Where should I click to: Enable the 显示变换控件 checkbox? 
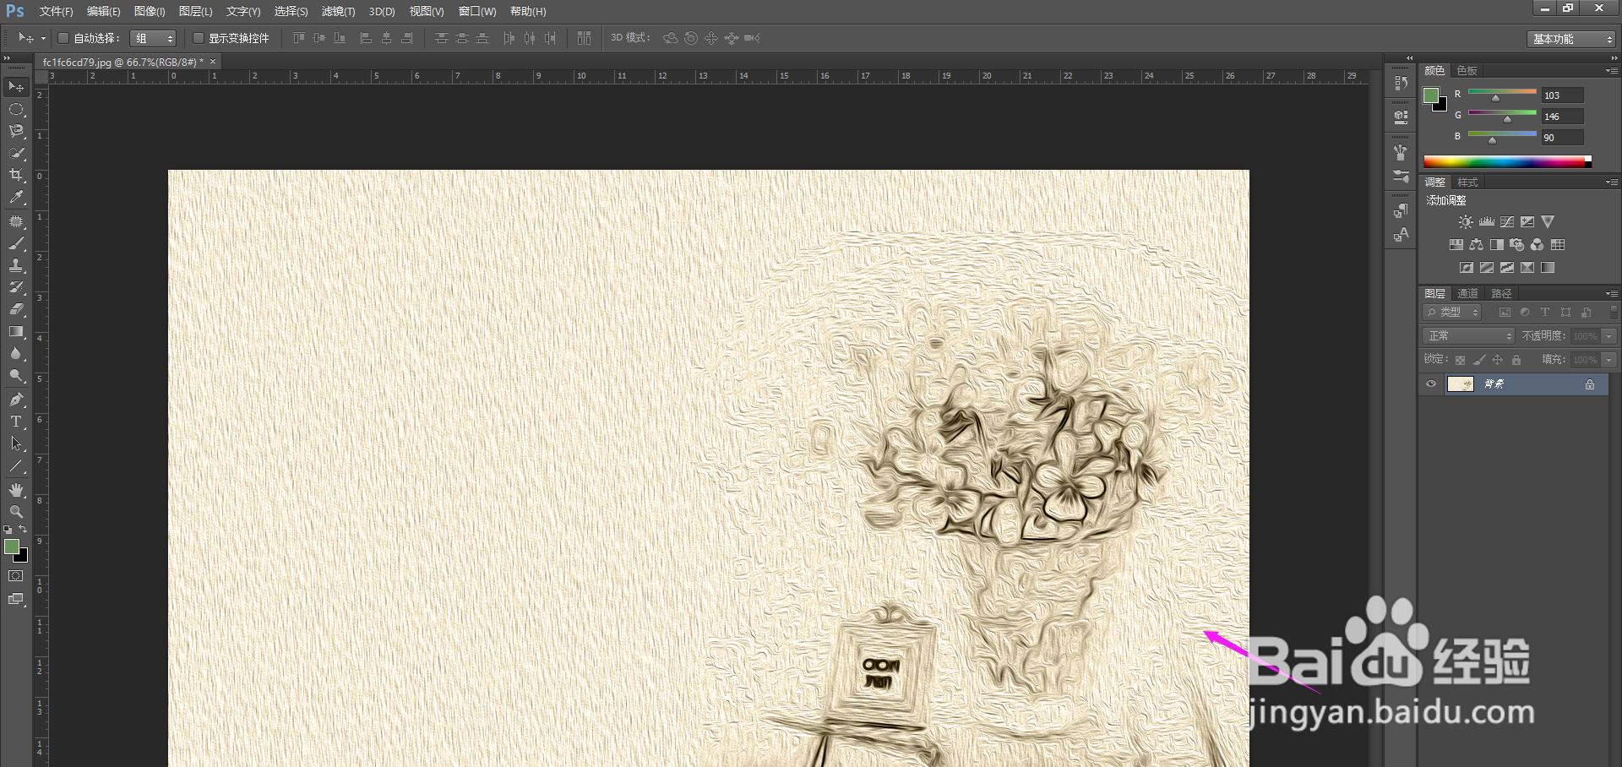pos(199,38)
